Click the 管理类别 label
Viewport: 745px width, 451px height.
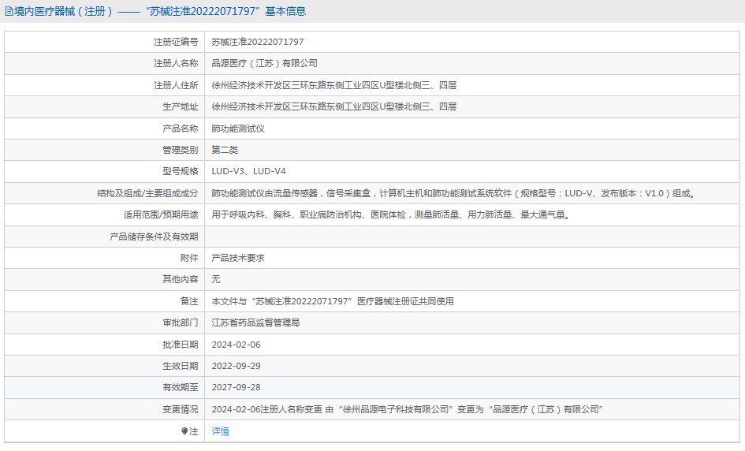click(181, 150)
